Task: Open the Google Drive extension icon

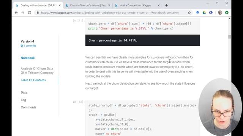Action: (x=204, y=12)
